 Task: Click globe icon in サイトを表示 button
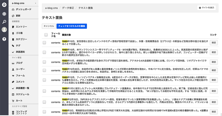(x=200, y=8)
